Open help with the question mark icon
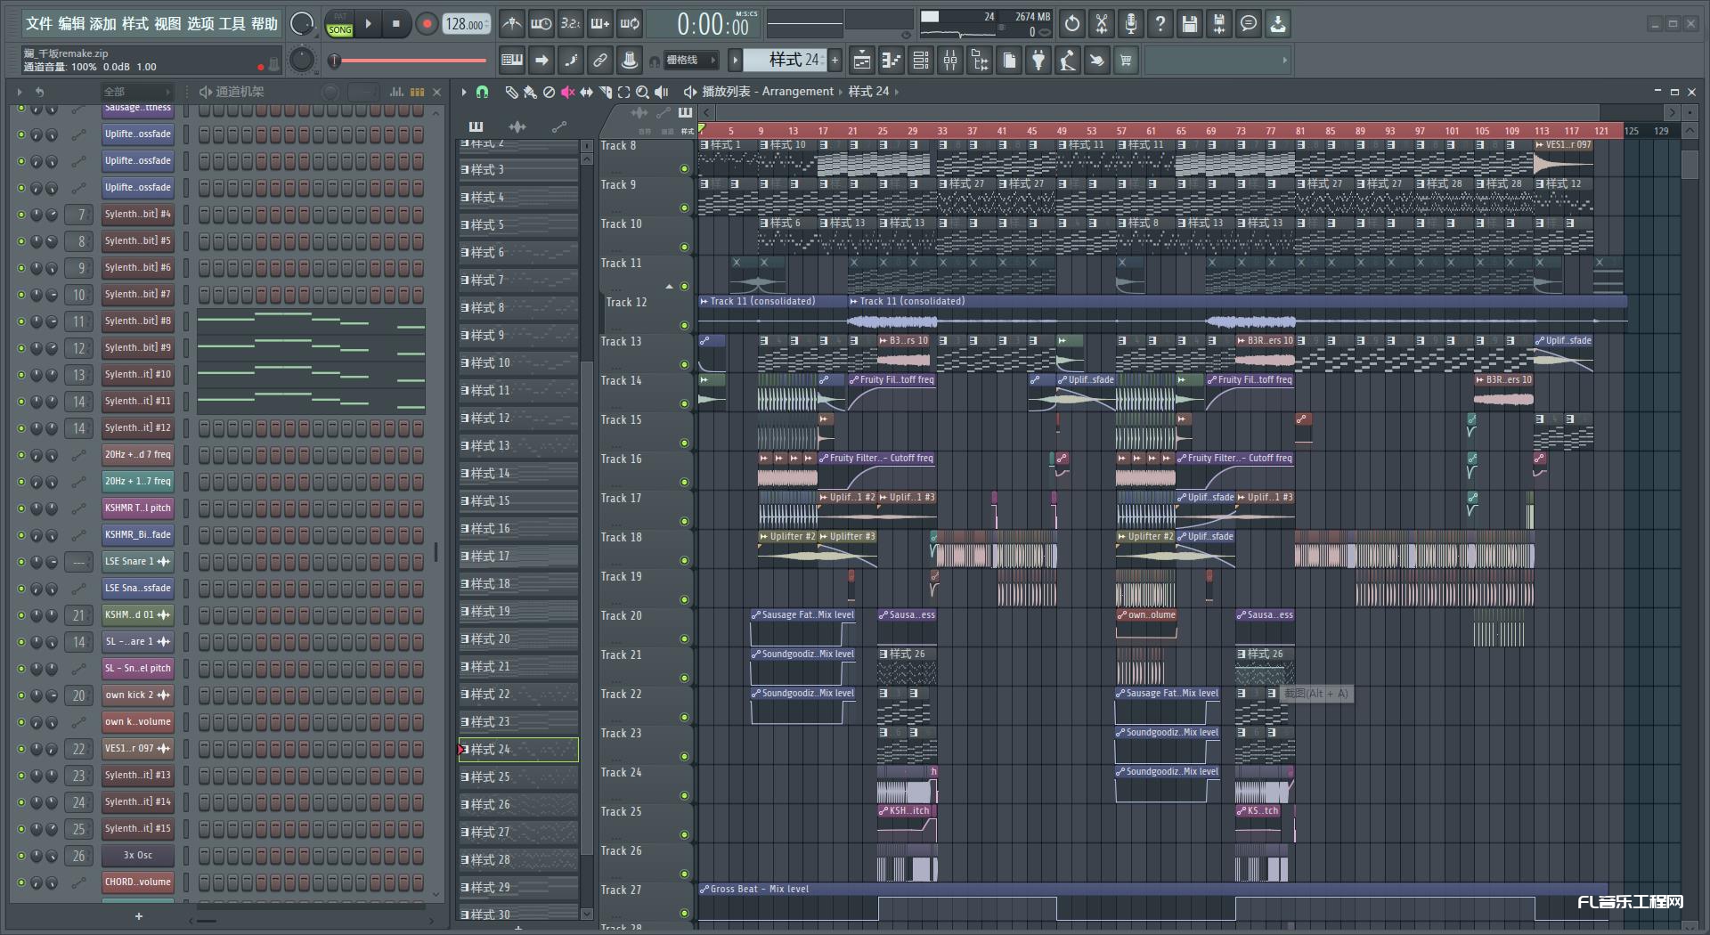This screenshot has width=1710, height=935. [x=1160, y=24]
